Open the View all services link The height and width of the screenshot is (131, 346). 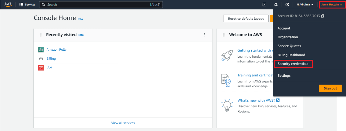(123, 123)
